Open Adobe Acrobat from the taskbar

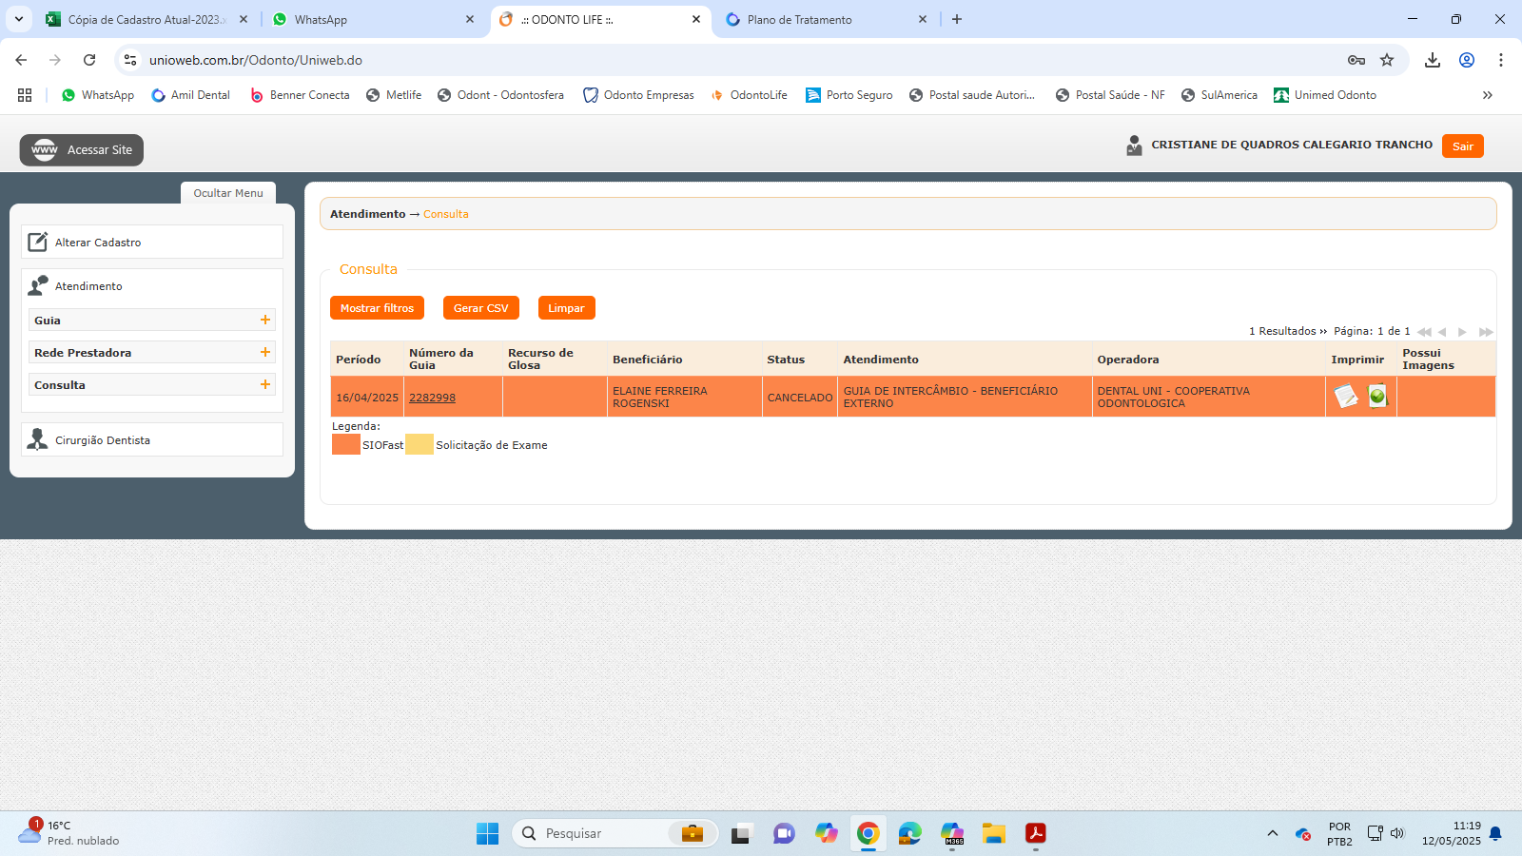click(1035, 833)
